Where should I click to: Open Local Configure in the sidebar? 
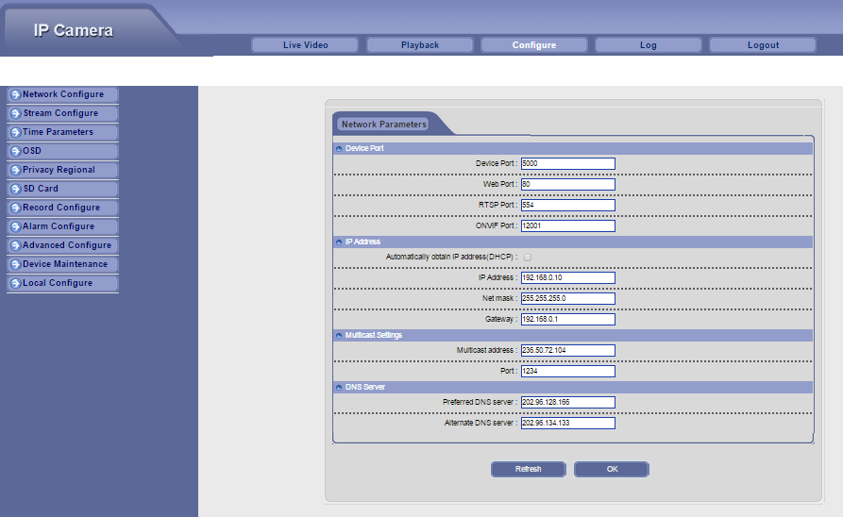point(62,283)
